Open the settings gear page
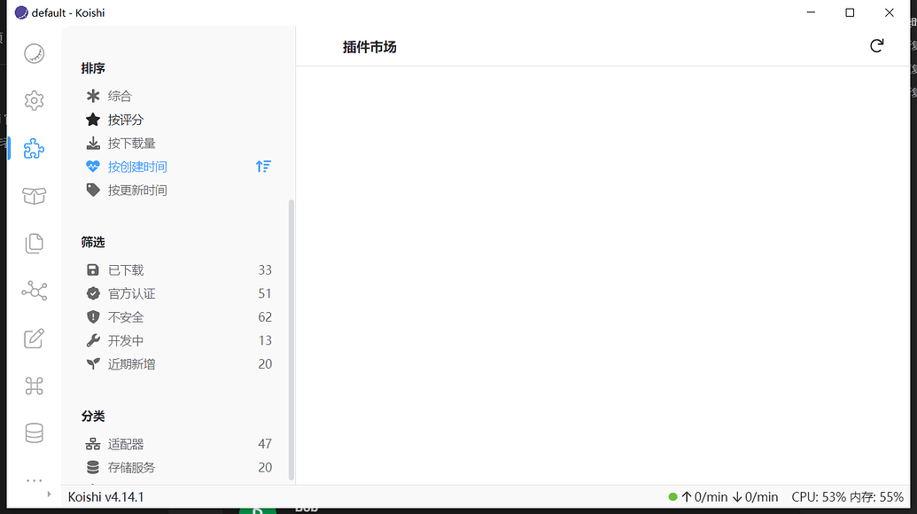 click(x=34, y=101)
